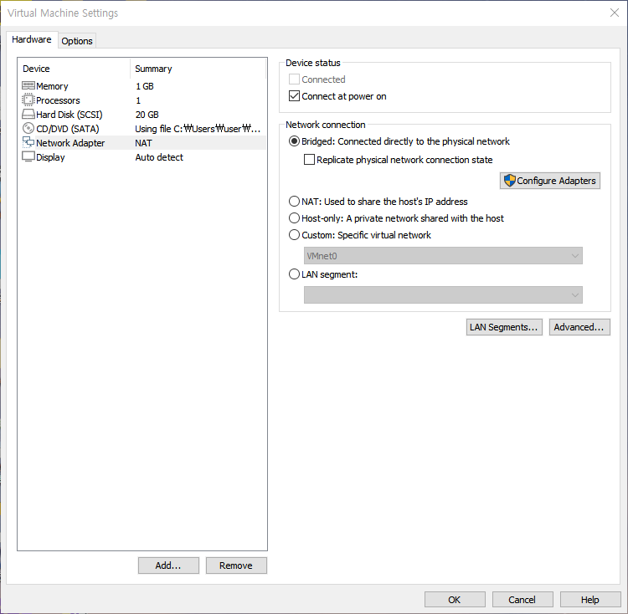Uncheck Connect at power on
628x614 pixels.
tap(294, 96)
